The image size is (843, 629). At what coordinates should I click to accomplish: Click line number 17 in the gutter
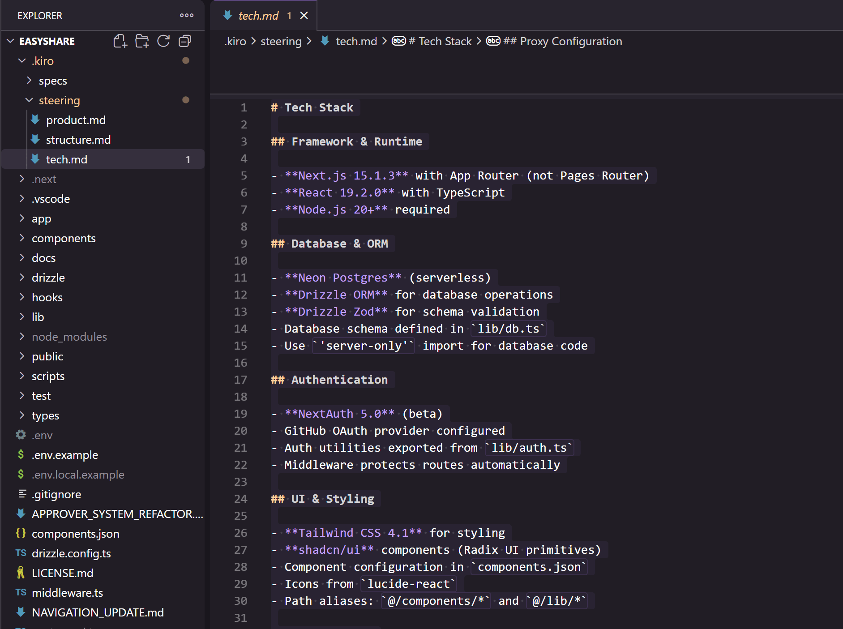(x=240, y=380)
